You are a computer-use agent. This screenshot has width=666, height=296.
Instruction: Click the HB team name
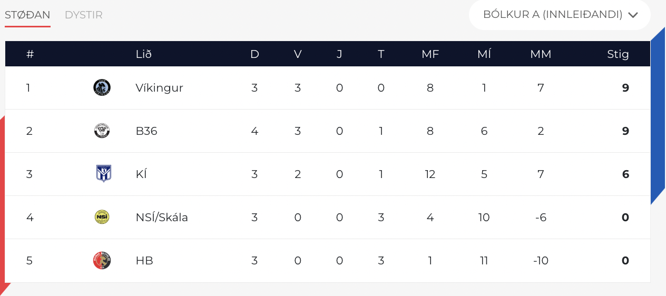[144, 261]
